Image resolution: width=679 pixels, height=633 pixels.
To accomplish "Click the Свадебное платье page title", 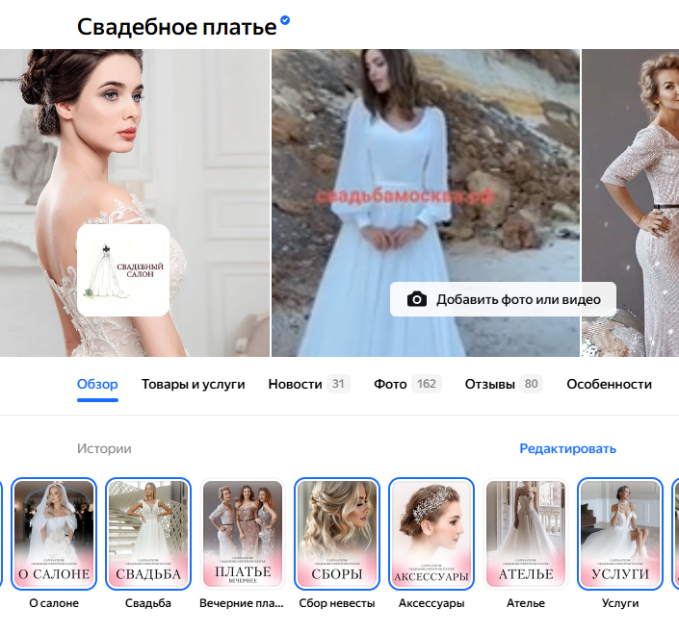I will (x=176, y=27).
